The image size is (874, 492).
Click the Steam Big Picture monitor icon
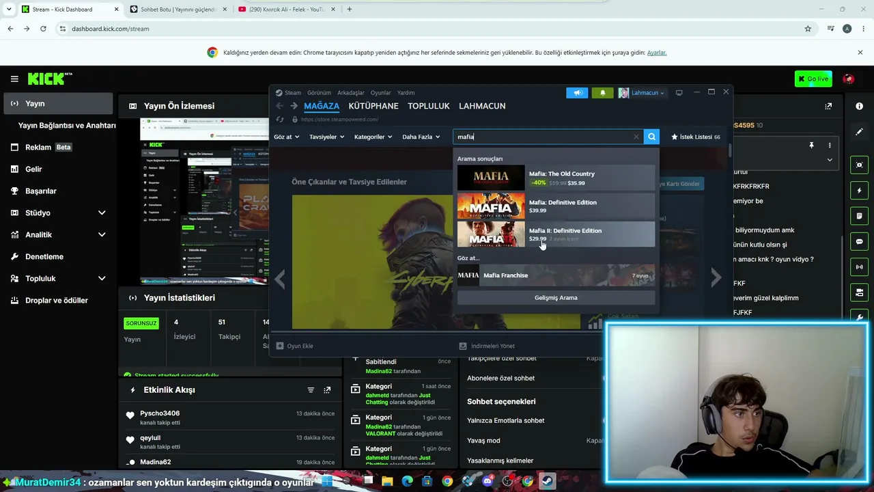679,93
